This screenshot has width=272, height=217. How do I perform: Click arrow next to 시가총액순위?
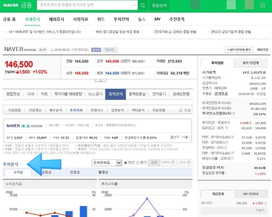[222, 78]
